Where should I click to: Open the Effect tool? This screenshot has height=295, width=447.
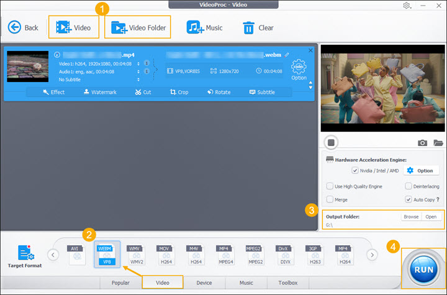click(x=53, y=92)
